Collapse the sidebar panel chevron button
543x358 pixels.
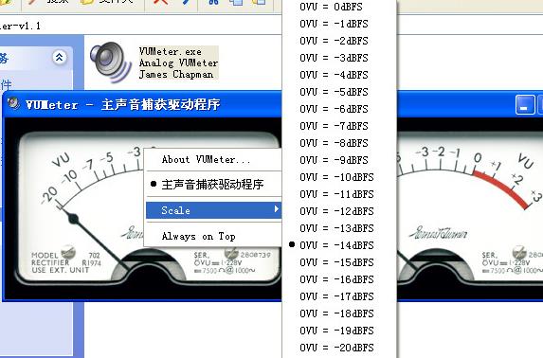59,57
